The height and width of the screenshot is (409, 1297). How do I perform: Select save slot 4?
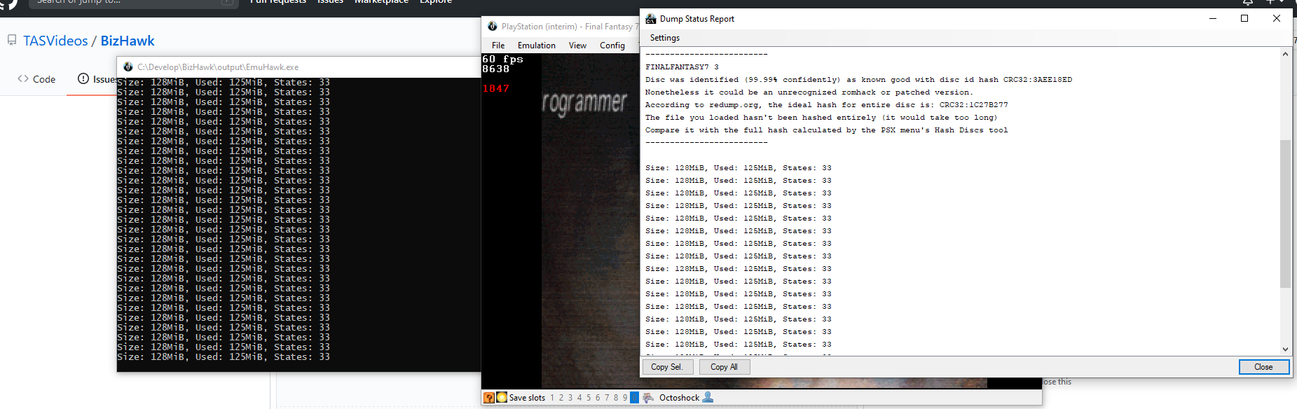pyautogui.click(x=579, y=398)
